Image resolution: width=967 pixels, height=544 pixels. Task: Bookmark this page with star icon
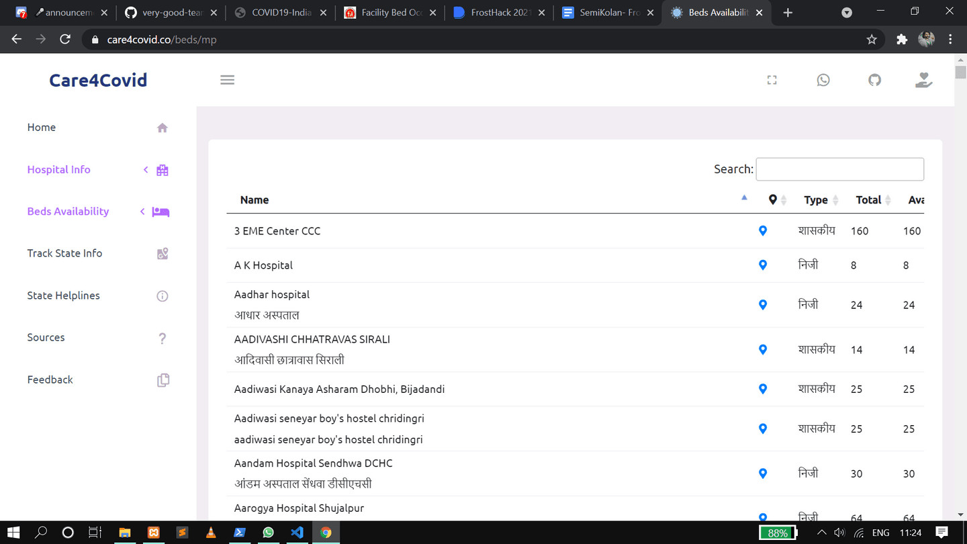tap(872, 40)
